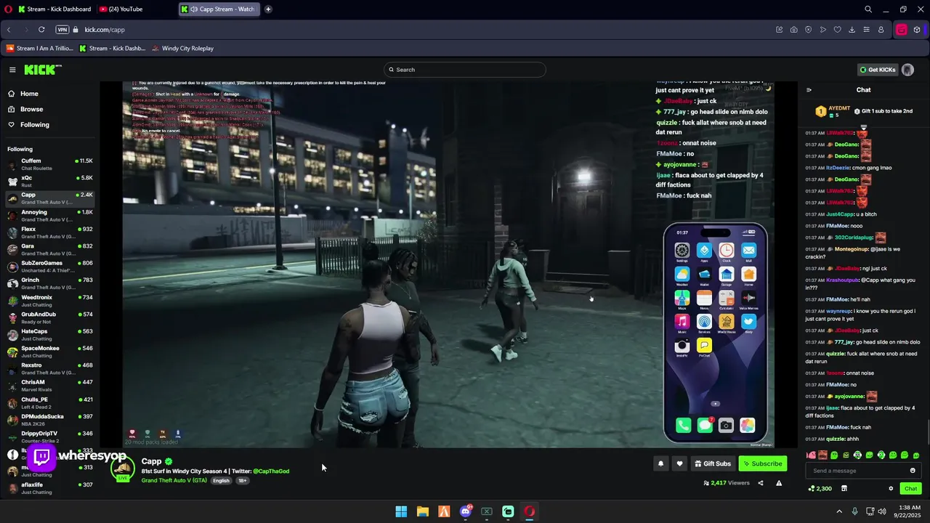
Task: Add the page to bookmarks with the heart icon
Action: 837,30
